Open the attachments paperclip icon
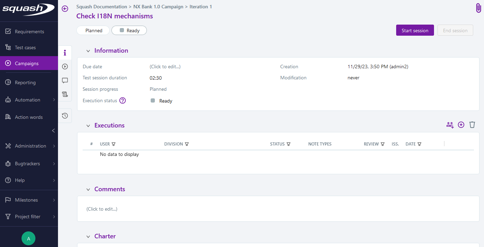The height and width of the screenshot is (247, 484). [478, 8]
